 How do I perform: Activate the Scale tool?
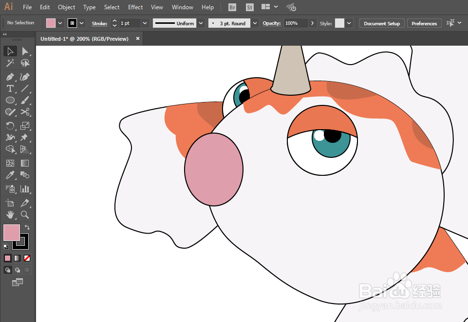(25, 126)
